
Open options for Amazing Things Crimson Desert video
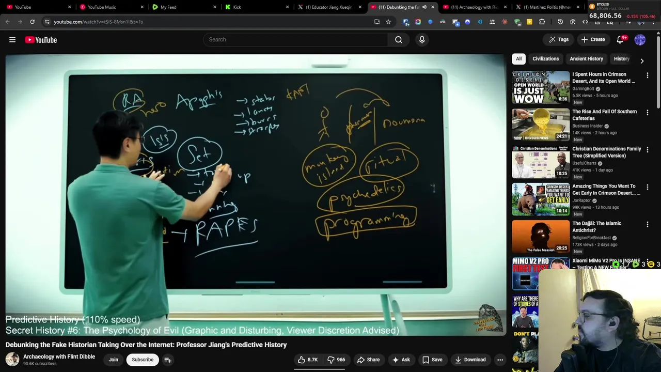pyautogui.click(x=647, y=187)
